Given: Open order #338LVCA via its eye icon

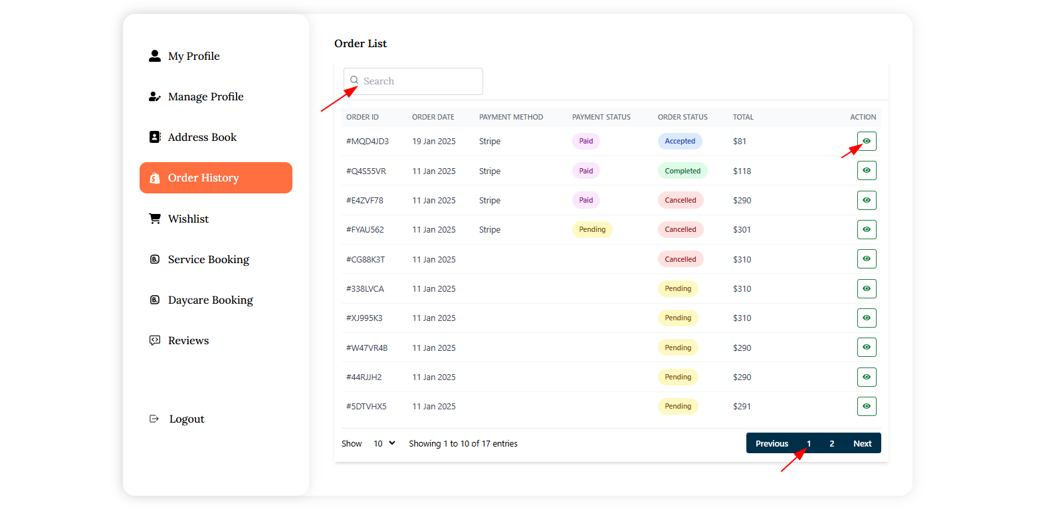Looking at the screenshot, I should point(867,288).
